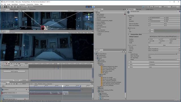Toggle Mute Audio in Game view
This screenshot has height=102, width=181.
point(81,33)
